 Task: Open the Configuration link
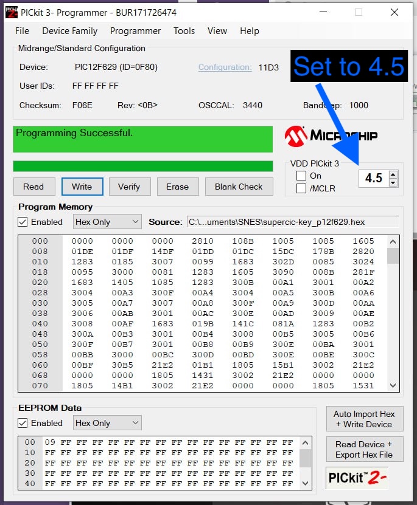(x=225, y=67)
